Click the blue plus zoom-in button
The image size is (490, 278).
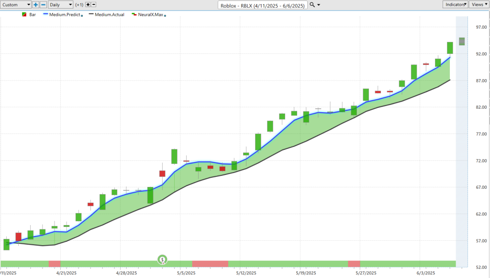click(35, 5)
